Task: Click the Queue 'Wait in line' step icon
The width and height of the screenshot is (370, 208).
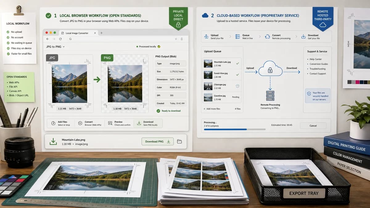Action: pos(237,37)
